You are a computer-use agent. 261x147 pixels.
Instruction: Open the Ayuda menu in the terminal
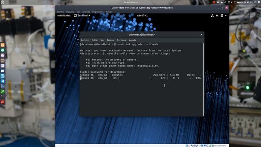(132, 40)
